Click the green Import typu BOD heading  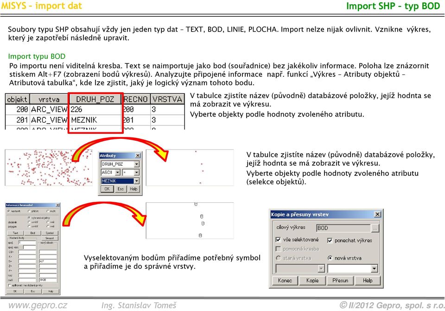click(x=37, y=56)
